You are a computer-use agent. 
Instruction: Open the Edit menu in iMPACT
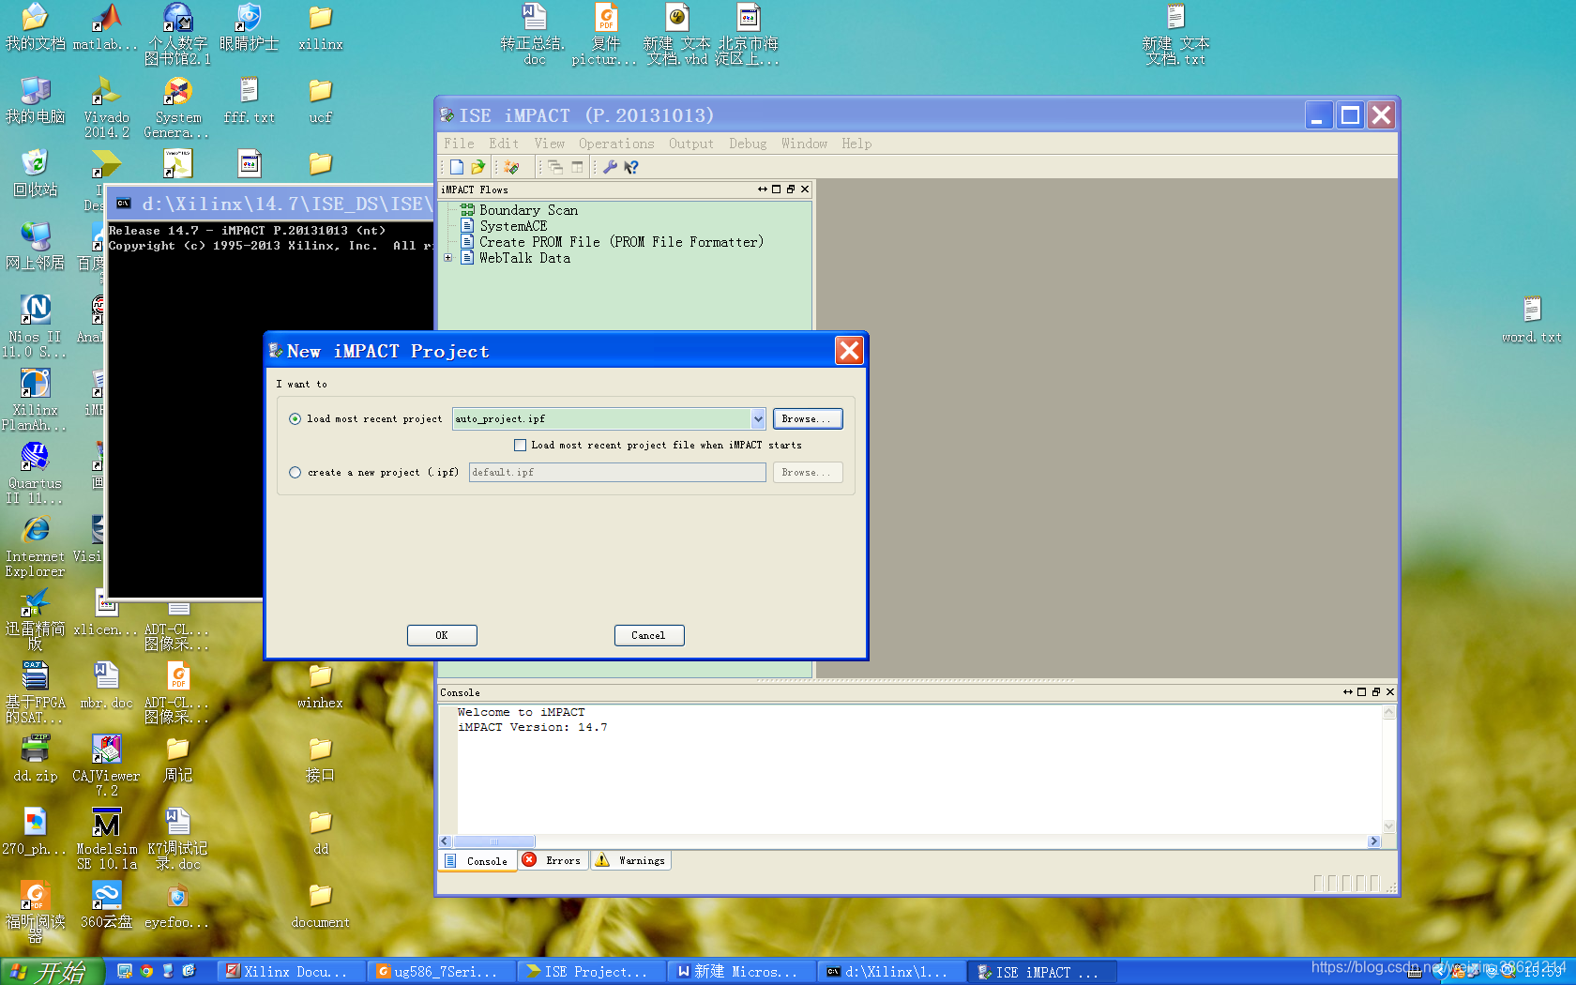pyautogui.click(x=504, y=144)
